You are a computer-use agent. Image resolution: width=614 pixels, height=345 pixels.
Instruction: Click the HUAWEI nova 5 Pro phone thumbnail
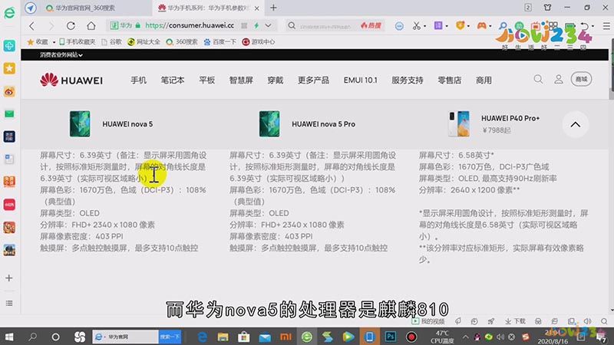pyautogui.click(x=269, y=124)
